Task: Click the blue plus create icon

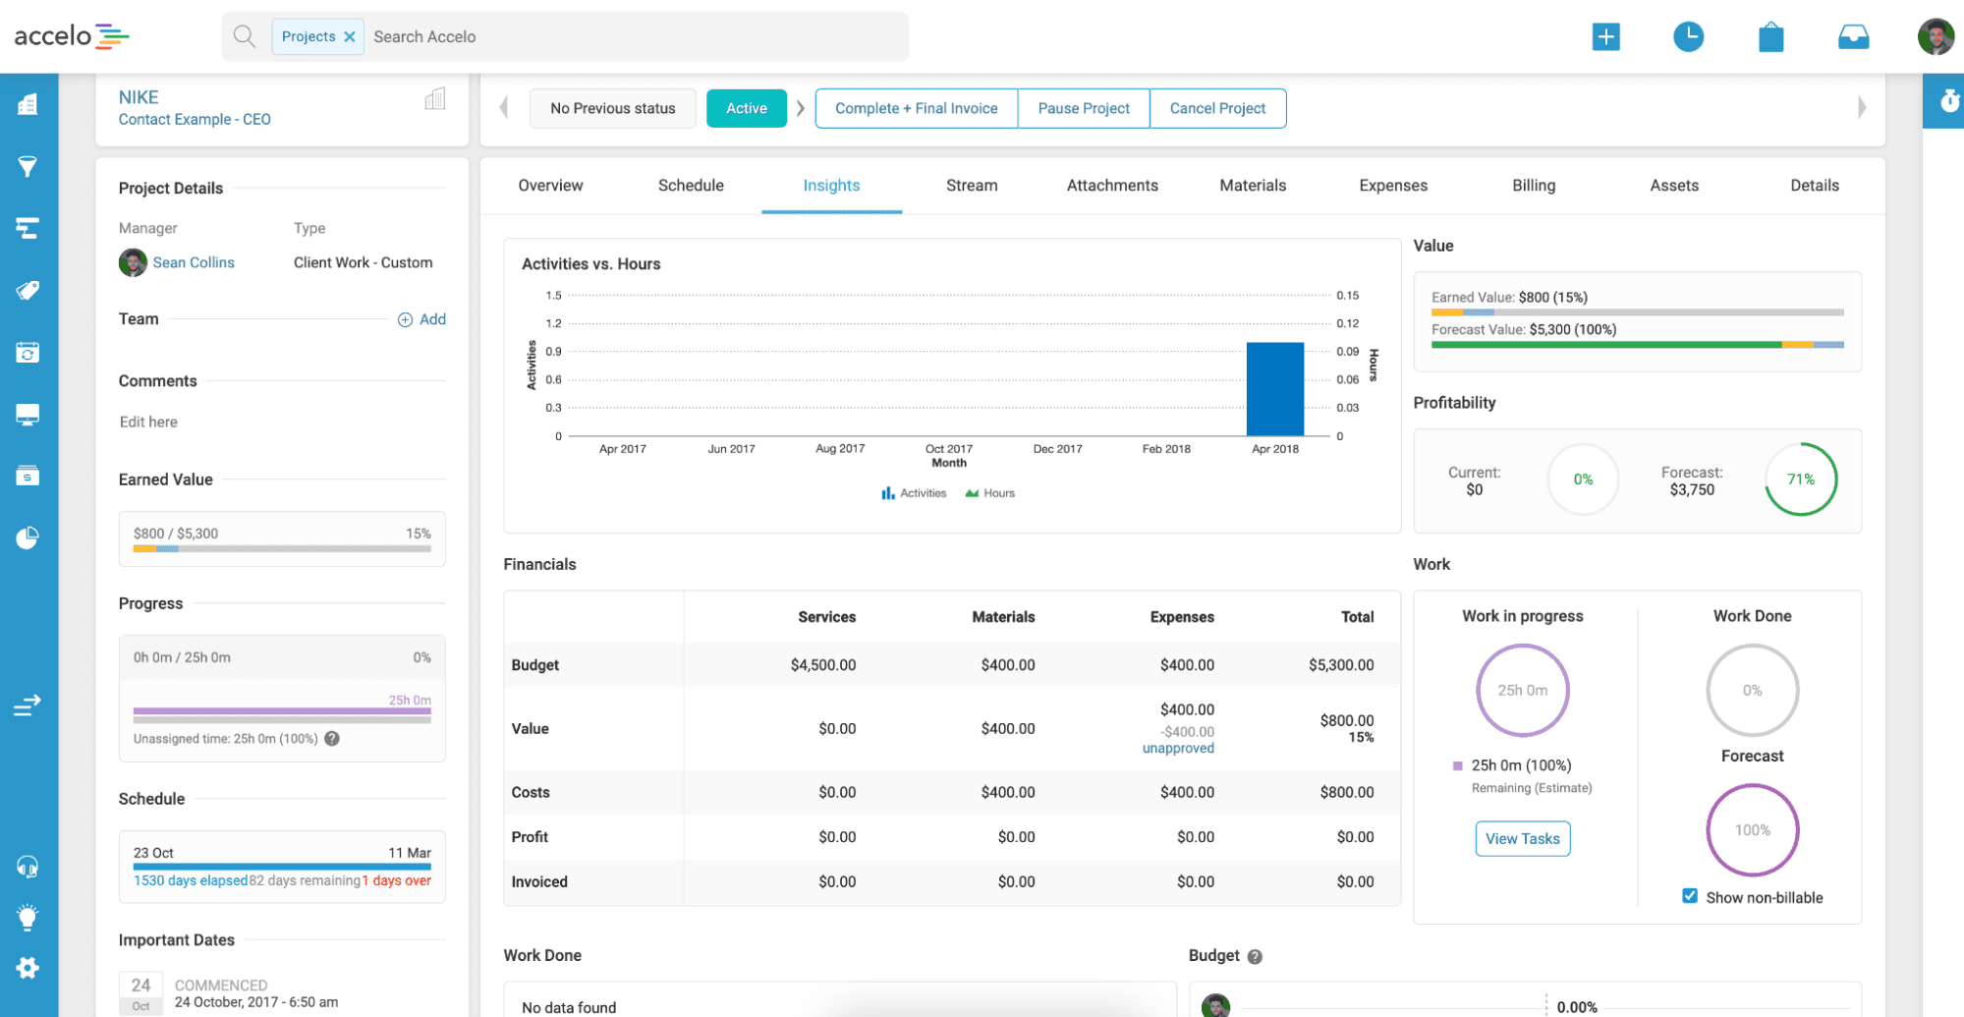Action: point(1605,37)
